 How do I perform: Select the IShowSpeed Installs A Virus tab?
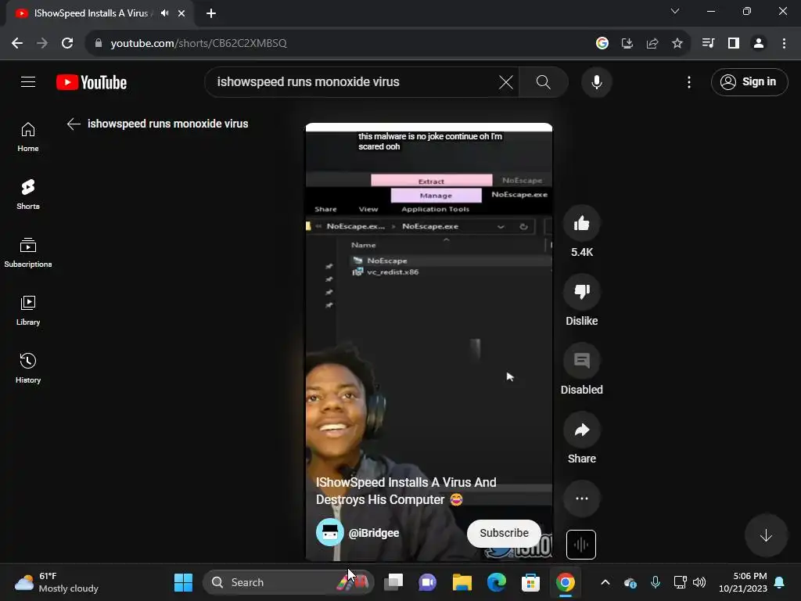[99, 13]
